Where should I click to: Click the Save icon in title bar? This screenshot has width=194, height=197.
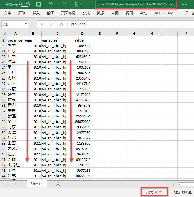pos(38,4)
